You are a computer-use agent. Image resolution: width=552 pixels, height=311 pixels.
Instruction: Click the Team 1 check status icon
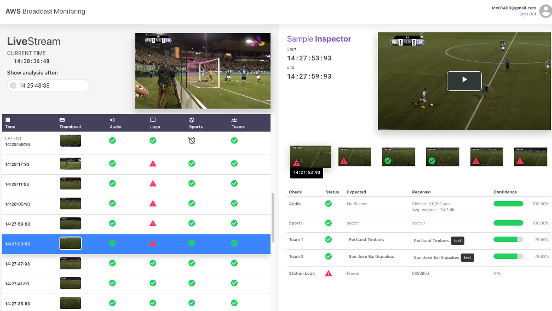click(x=329, y=240)
